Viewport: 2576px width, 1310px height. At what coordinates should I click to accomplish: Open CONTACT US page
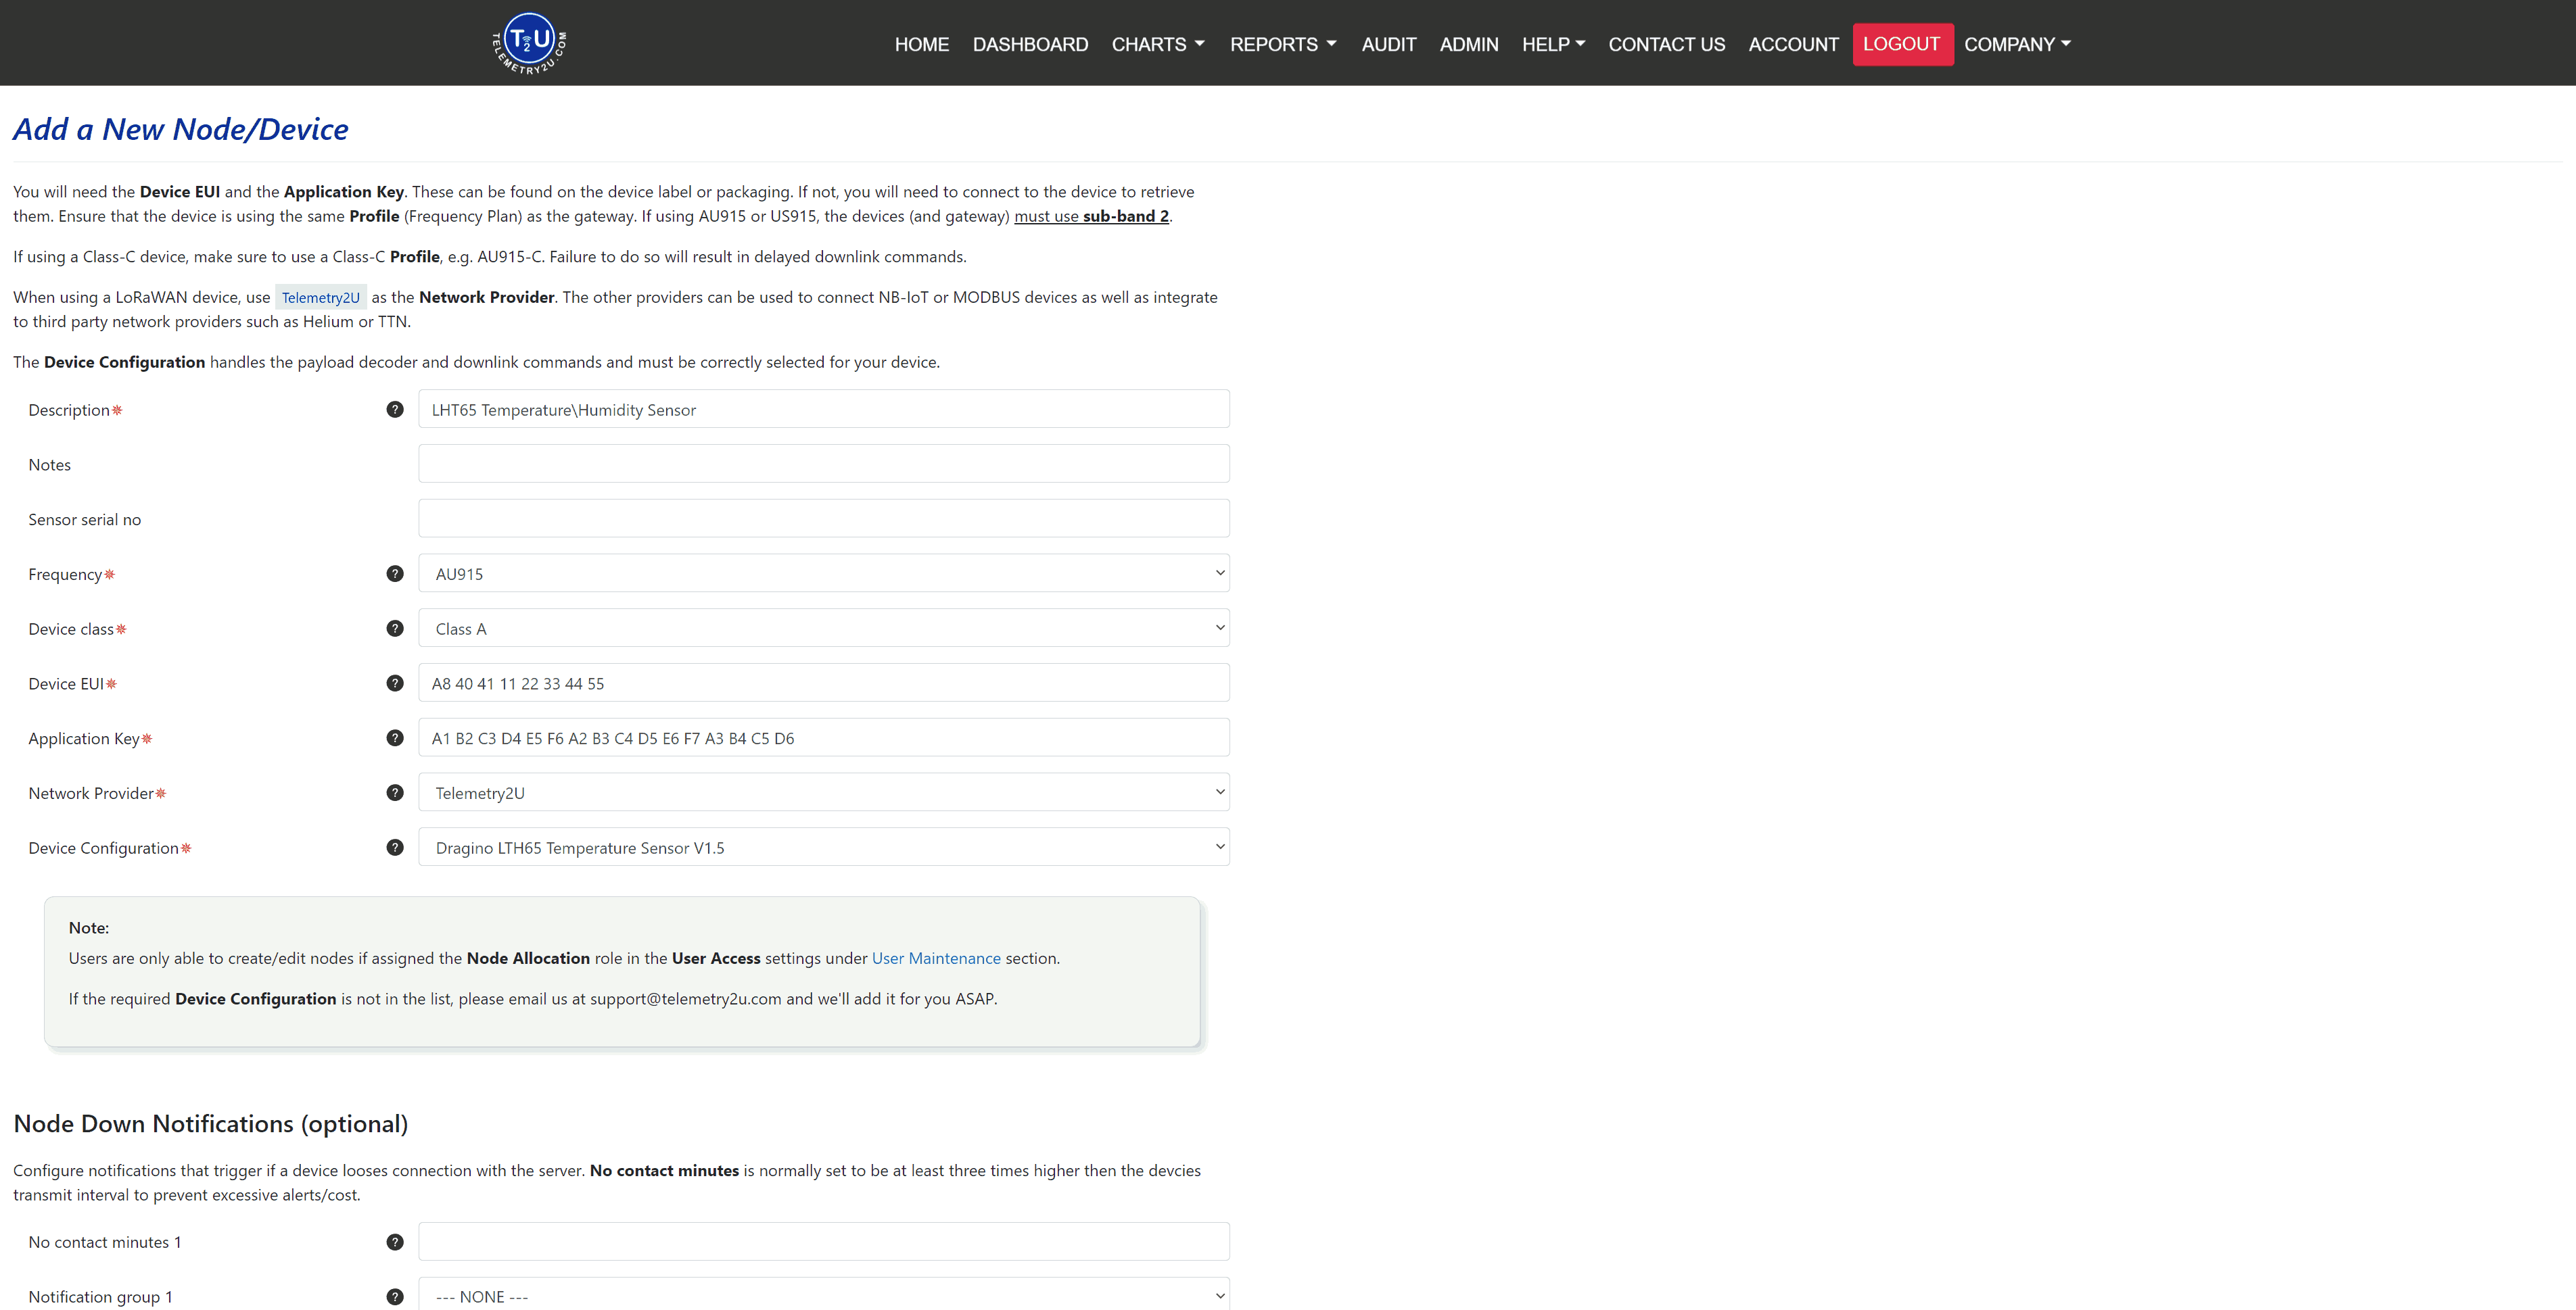pyautogui.click(x=1666, y=44)
